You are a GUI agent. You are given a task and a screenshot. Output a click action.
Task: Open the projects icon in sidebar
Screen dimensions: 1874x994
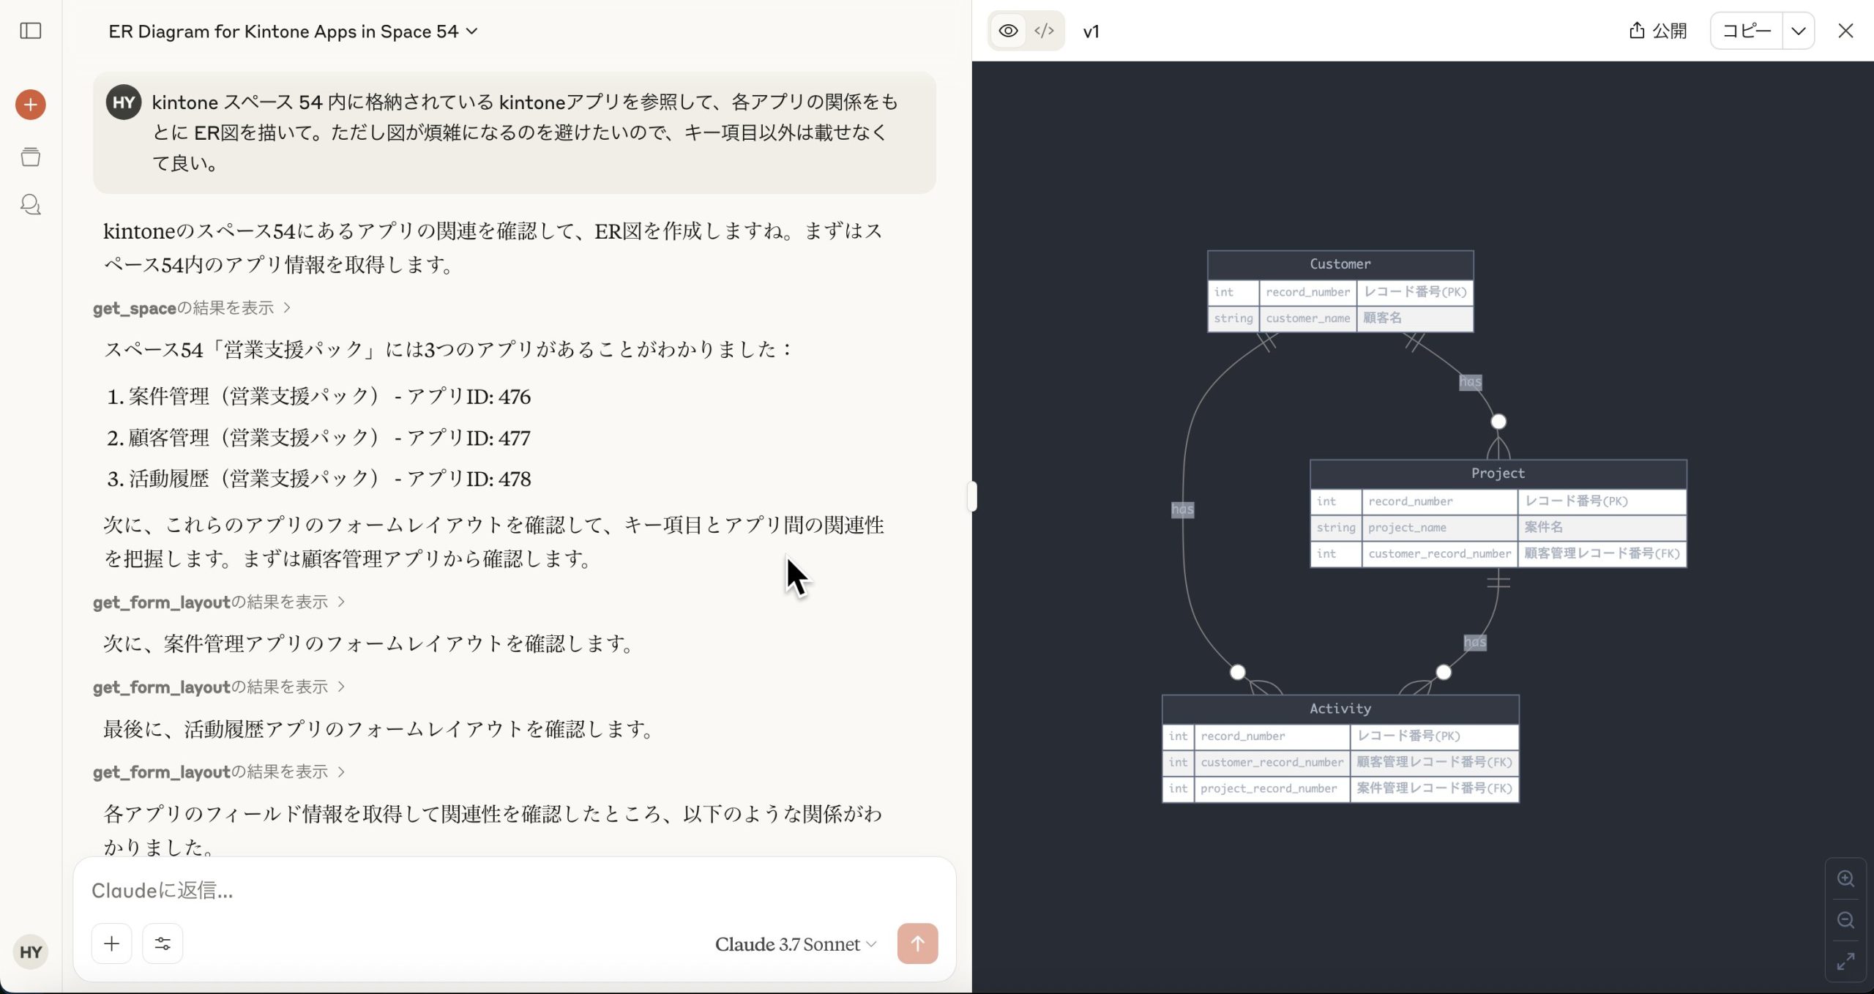pyautogui.click(x=31, y=157)
